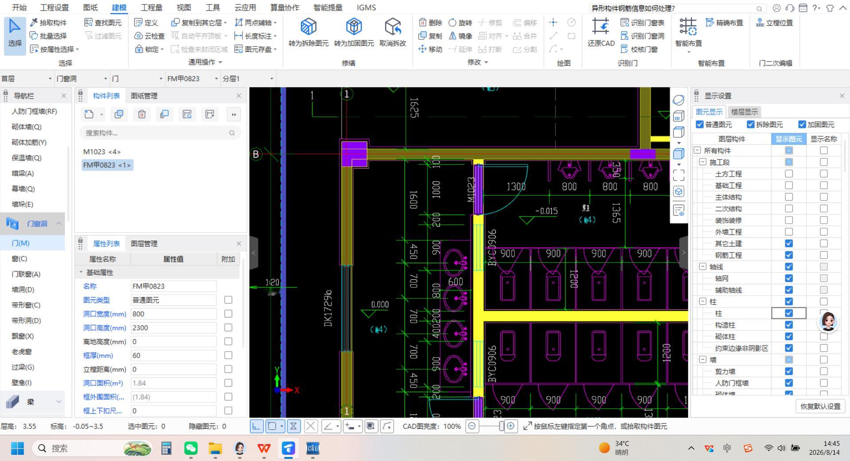Screen dimensions: 850x461
Task: Open WeChat from the taskbar
Action: [191, 448]
